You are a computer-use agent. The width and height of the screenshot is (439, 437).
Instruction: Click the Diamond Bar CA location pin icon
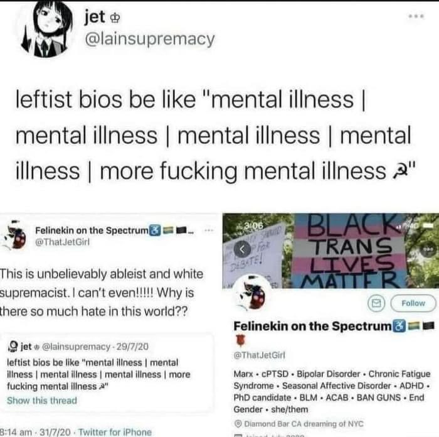click(238, 423)
